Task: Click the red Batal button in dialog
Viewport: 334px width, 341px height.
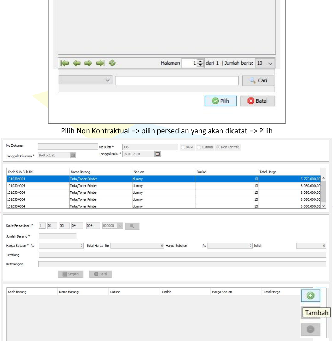Action: [x=257, y=101]
